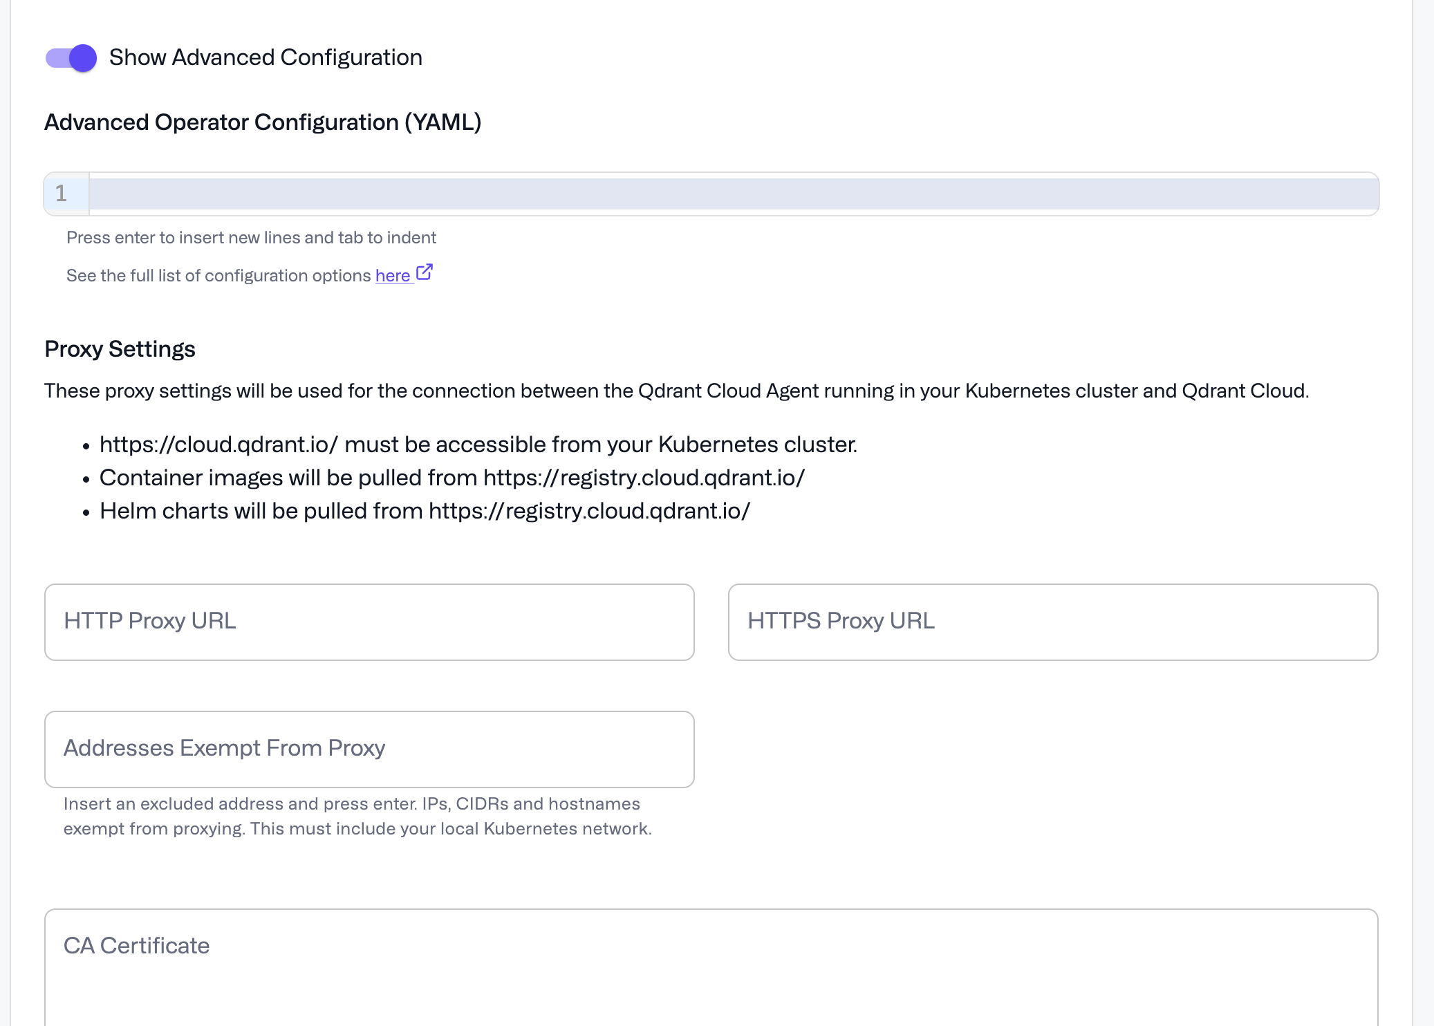This screenshot has width=1434, height=1026.
Task: Click the CA Certificate placeholder label
Action: click(136, 945)
